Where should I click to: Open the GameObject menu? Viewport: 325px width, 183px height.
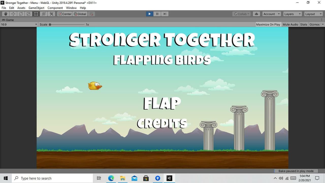[x=36, y=8]
